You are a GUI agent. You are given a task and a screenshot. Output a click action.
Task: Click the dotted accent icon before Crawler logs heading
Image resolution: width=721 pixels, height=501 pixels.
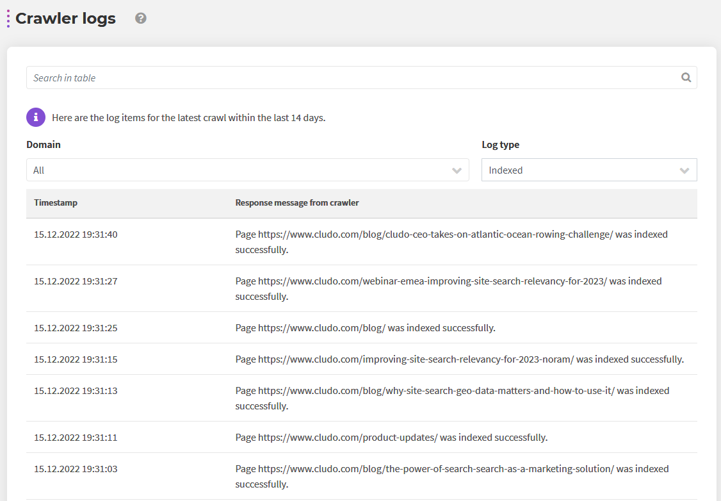click(x=8, y=19)
